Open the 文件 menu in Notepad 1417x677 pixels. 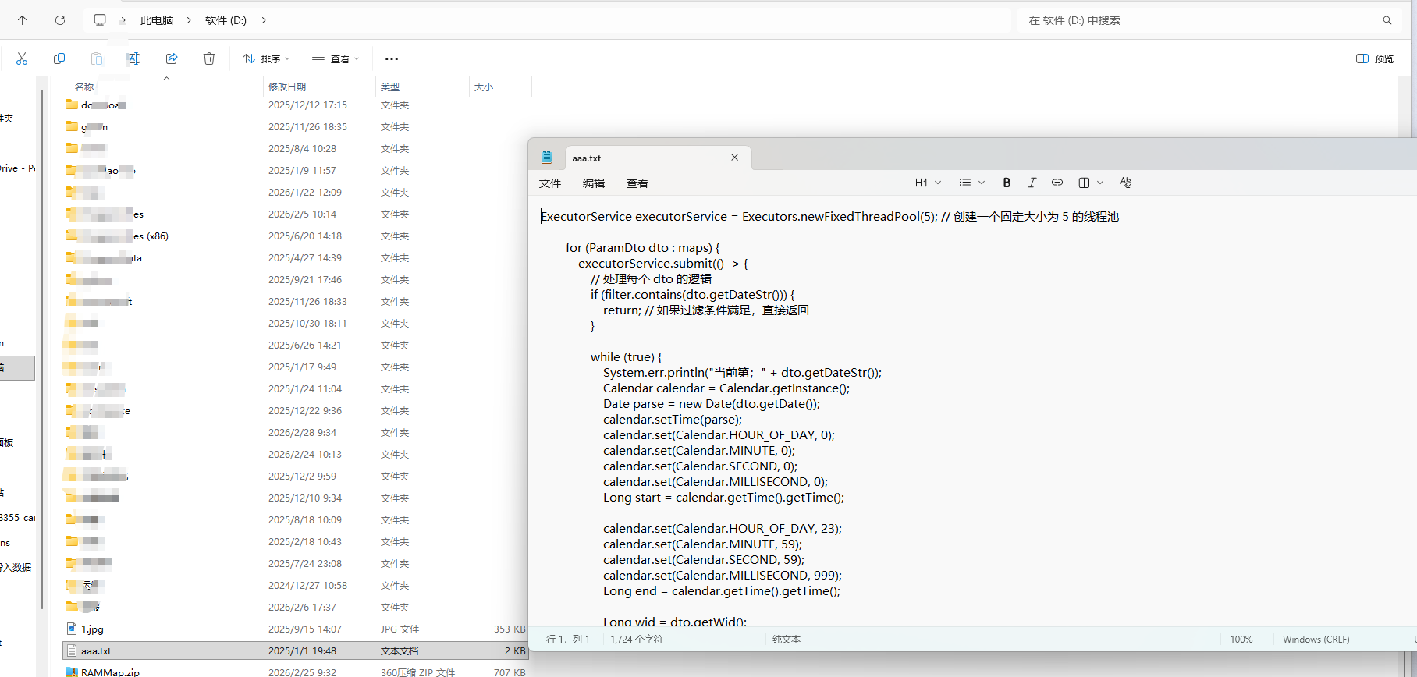click(x=550, y=183)
